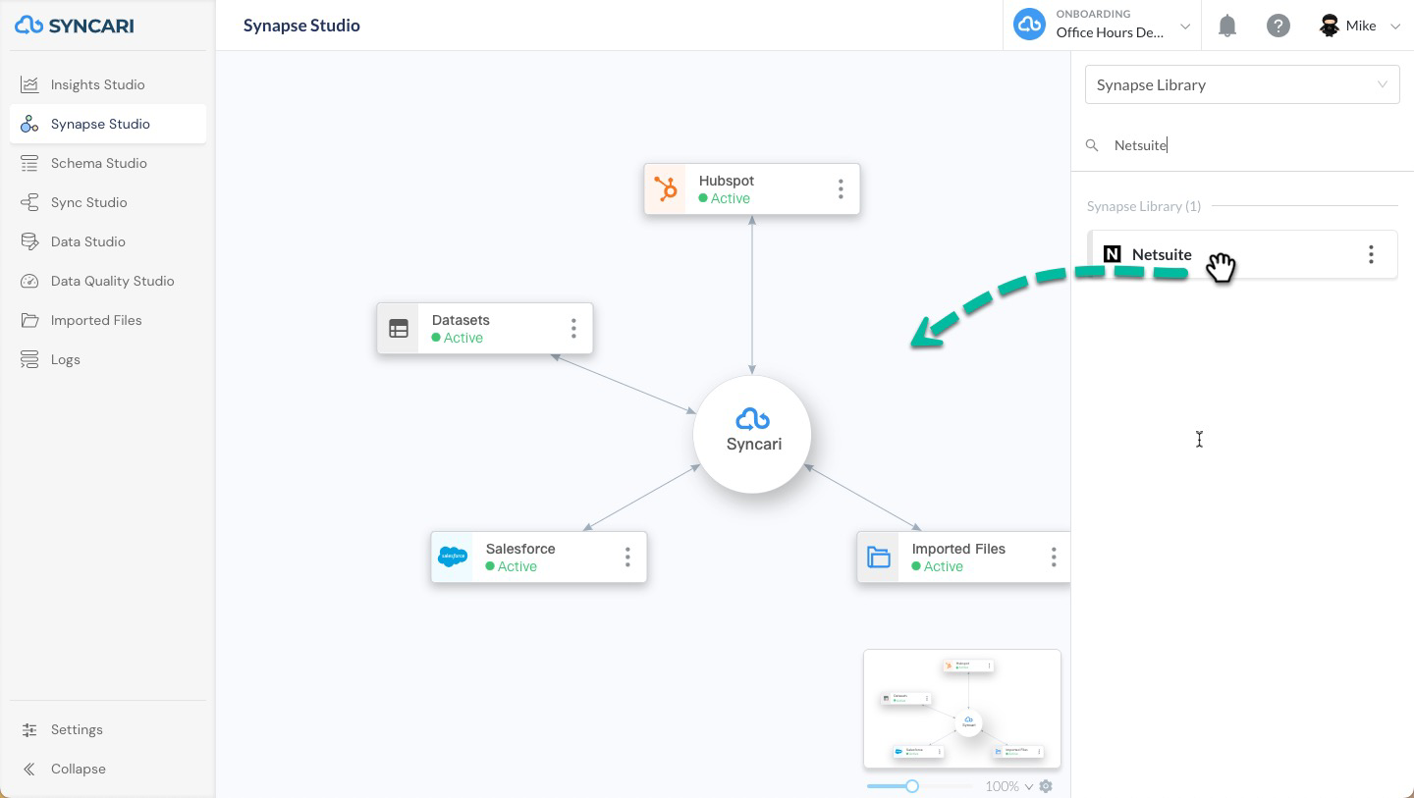Image resolution: width=1414 pixels, height=798 pixels.
Task: Click the Imported Files node label
Action: tap(958, 549)
